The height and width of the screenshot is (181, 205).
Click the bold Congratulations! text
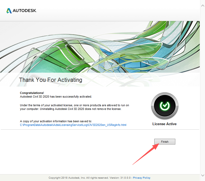(x=32, y=93)
